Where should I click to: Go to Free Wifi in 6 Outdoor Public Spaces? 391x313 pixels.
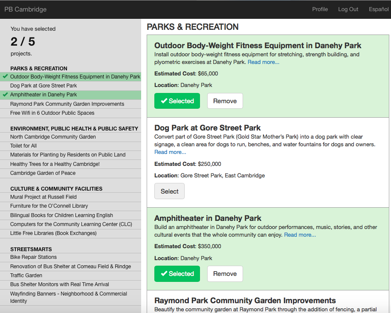click(x=52, y=113)
